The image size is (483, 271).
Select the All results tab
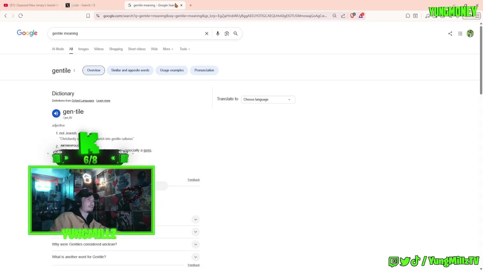pyautogui.click(x=71, y=49)
